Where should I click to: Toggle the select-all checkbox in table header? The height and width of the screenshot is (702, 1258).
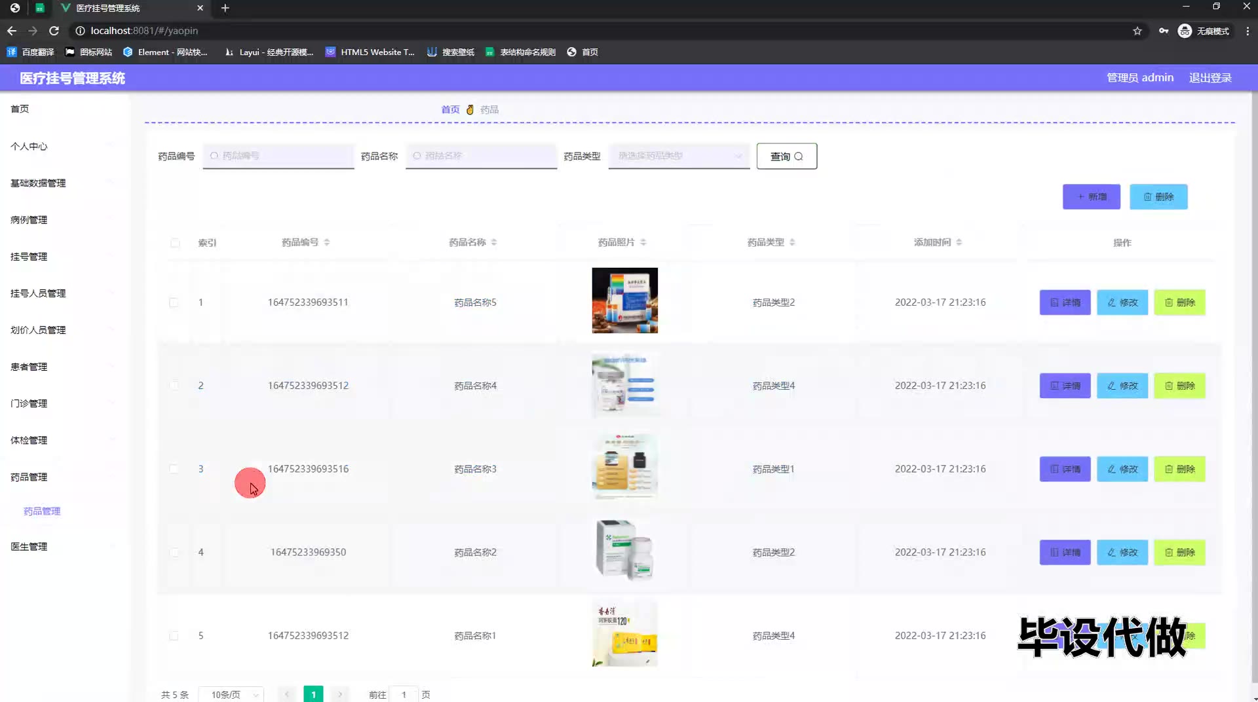174,243
